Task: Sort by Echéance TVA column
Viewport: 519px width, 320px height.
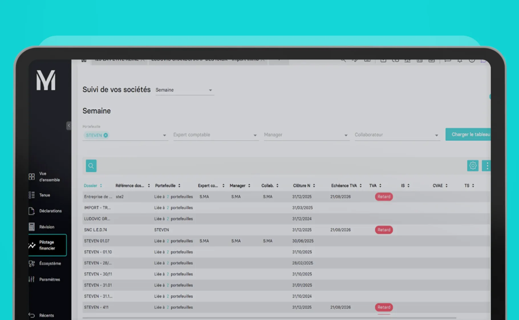Action: [346, 186]
